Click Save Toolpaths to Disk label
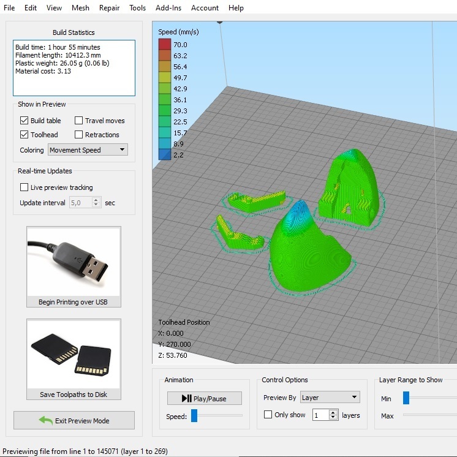Image resolution: width=457 pixels, height=457 pixels. click(74, 395)
